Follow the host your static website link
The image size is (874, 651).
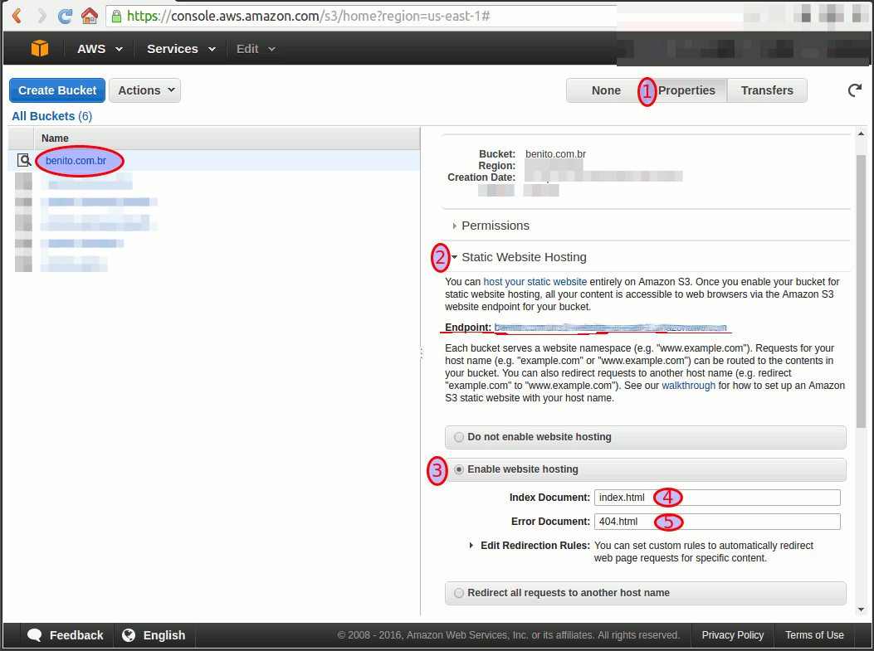pos(535,282)
